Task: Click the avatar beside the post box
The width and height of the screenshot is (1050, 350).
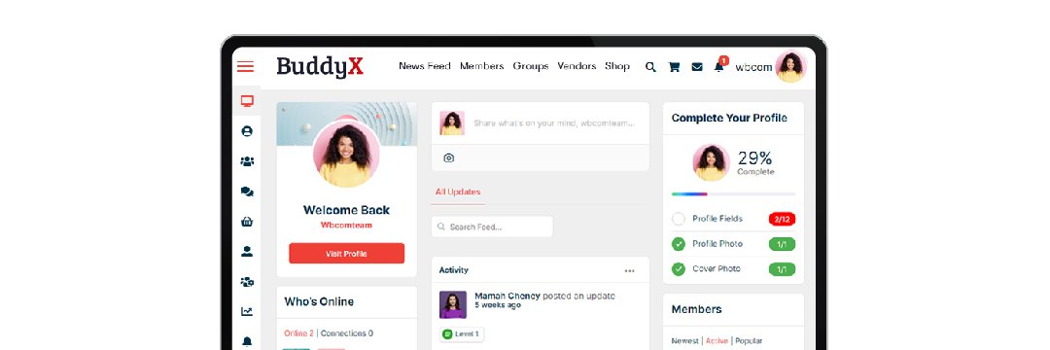Action: (x=452, y=123)
